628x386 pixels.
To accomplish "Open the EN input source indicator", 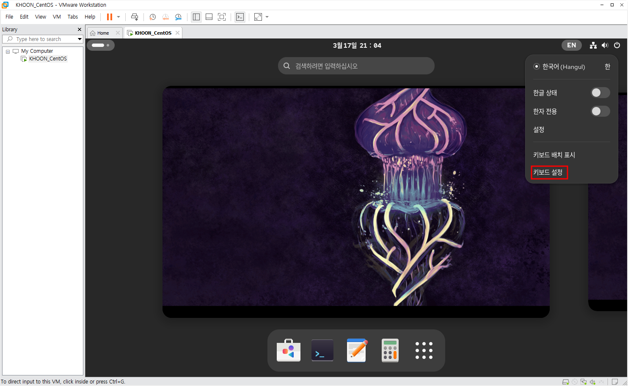I will 571,45.
